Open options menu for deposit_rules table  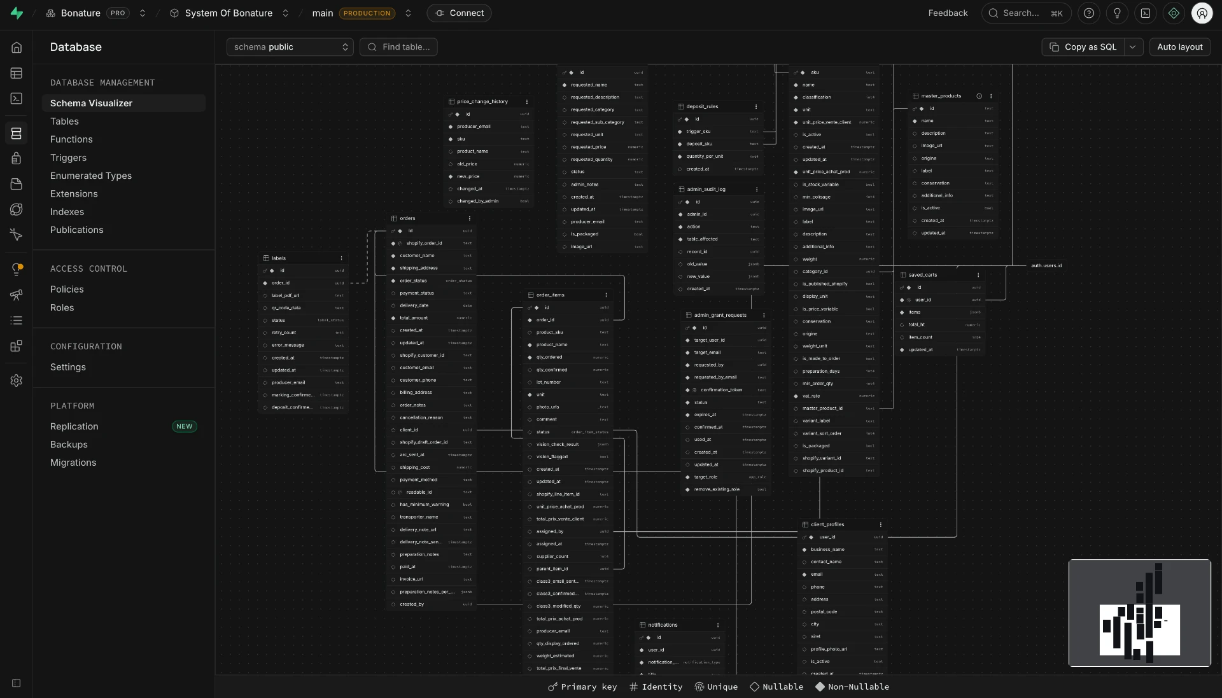pyautogui.click(x=756, y=107)
